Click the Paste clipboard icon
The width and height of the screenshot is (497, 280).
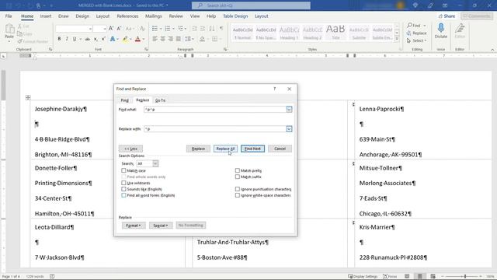pyautogui.click(x=9, y=30)
